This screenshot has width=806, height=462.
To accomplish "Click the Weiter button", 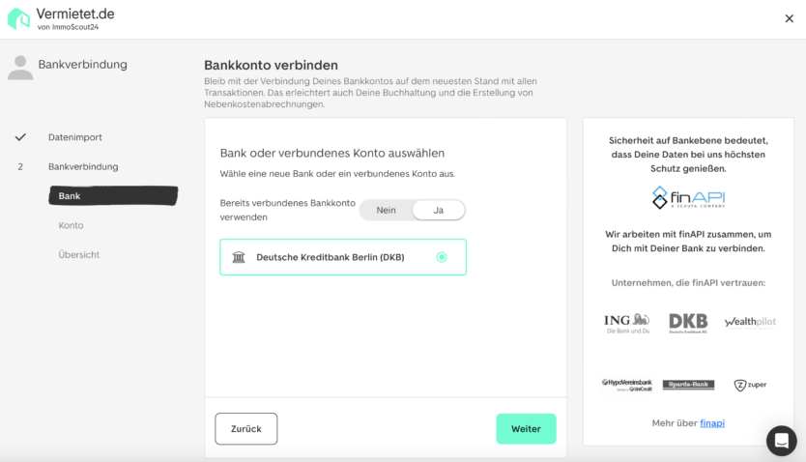I will (526, 428).
